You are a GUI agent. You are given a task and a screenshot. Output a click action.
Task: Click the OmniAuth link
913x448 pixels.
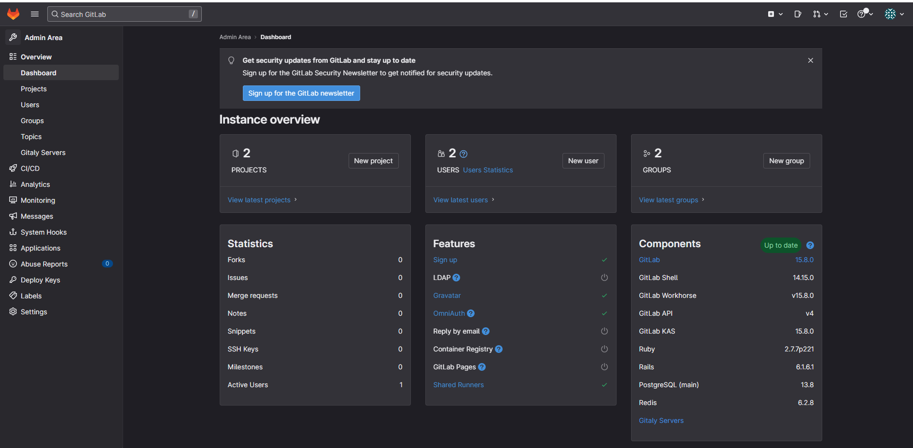click(449, 313)
